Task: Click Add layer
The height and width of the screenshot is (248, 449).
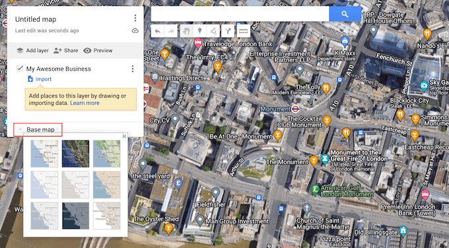Action: (x=32, y=51)
